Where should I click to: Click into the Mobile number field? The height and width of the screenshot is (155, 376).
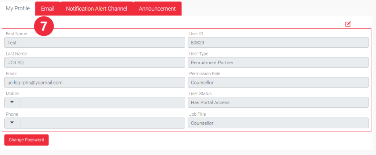pos(102,102)
